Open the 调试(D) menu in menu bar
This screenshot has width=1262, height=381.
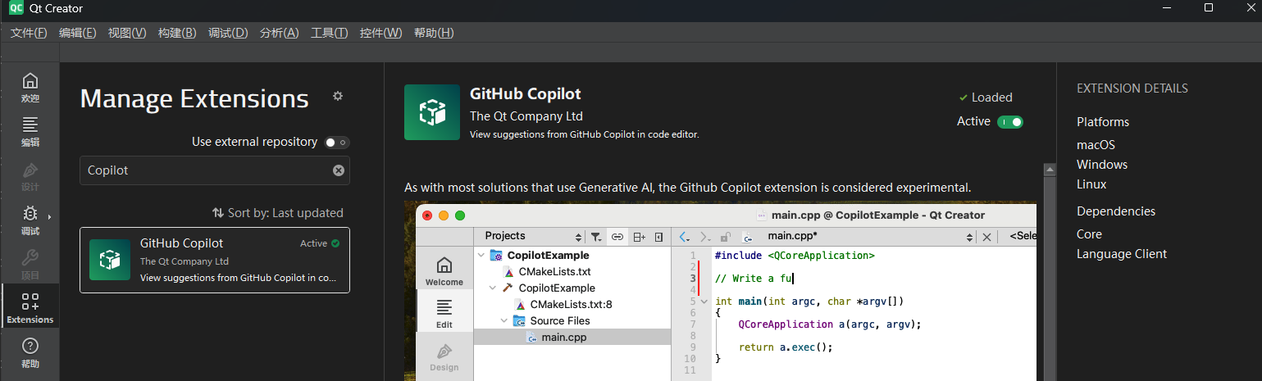228,33
